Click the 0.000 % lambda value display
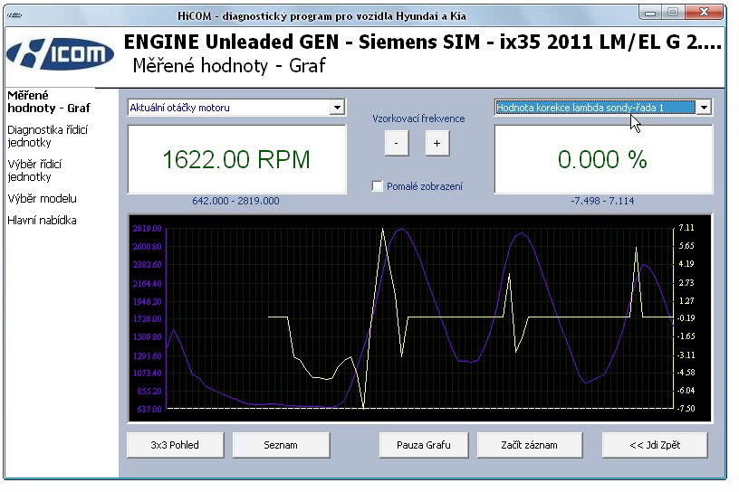 602,160
